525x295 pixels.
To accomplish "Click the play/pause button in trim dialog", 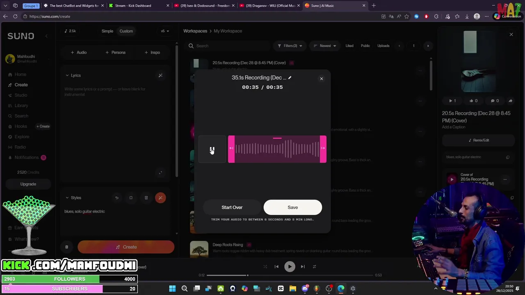I will coord(212,149).
